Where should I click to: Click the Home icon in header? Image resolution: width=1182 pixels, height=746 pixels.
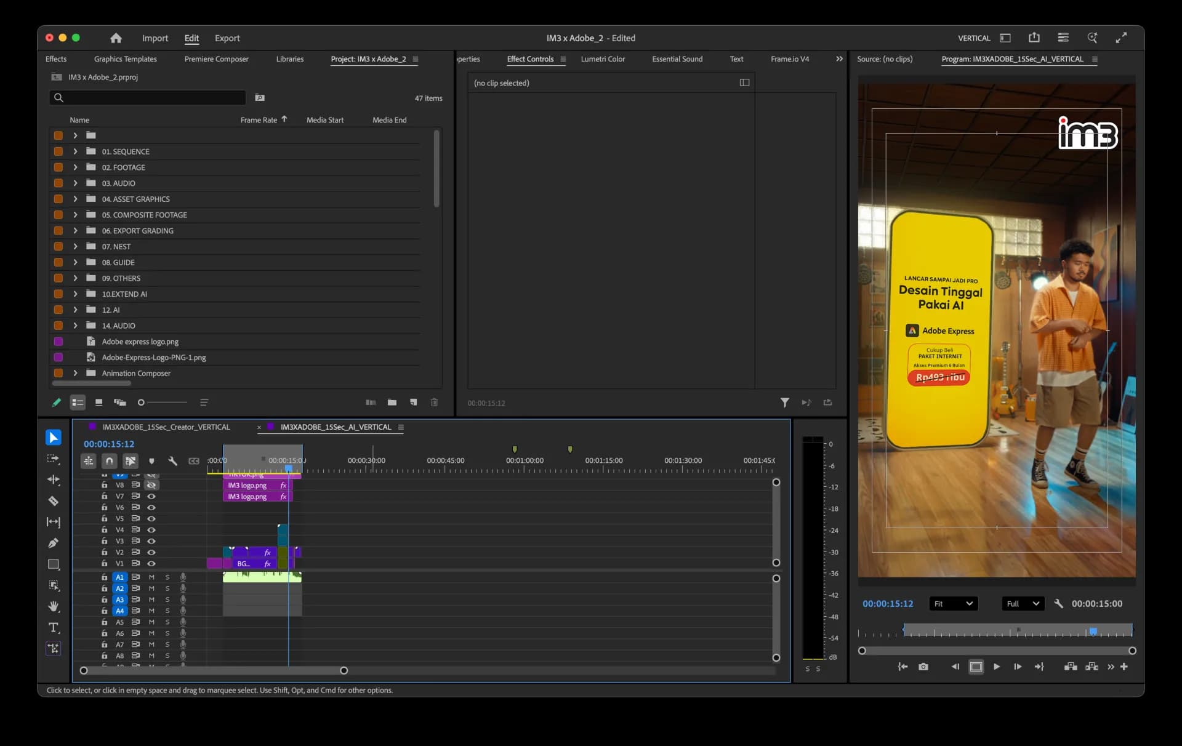[116, 38]
